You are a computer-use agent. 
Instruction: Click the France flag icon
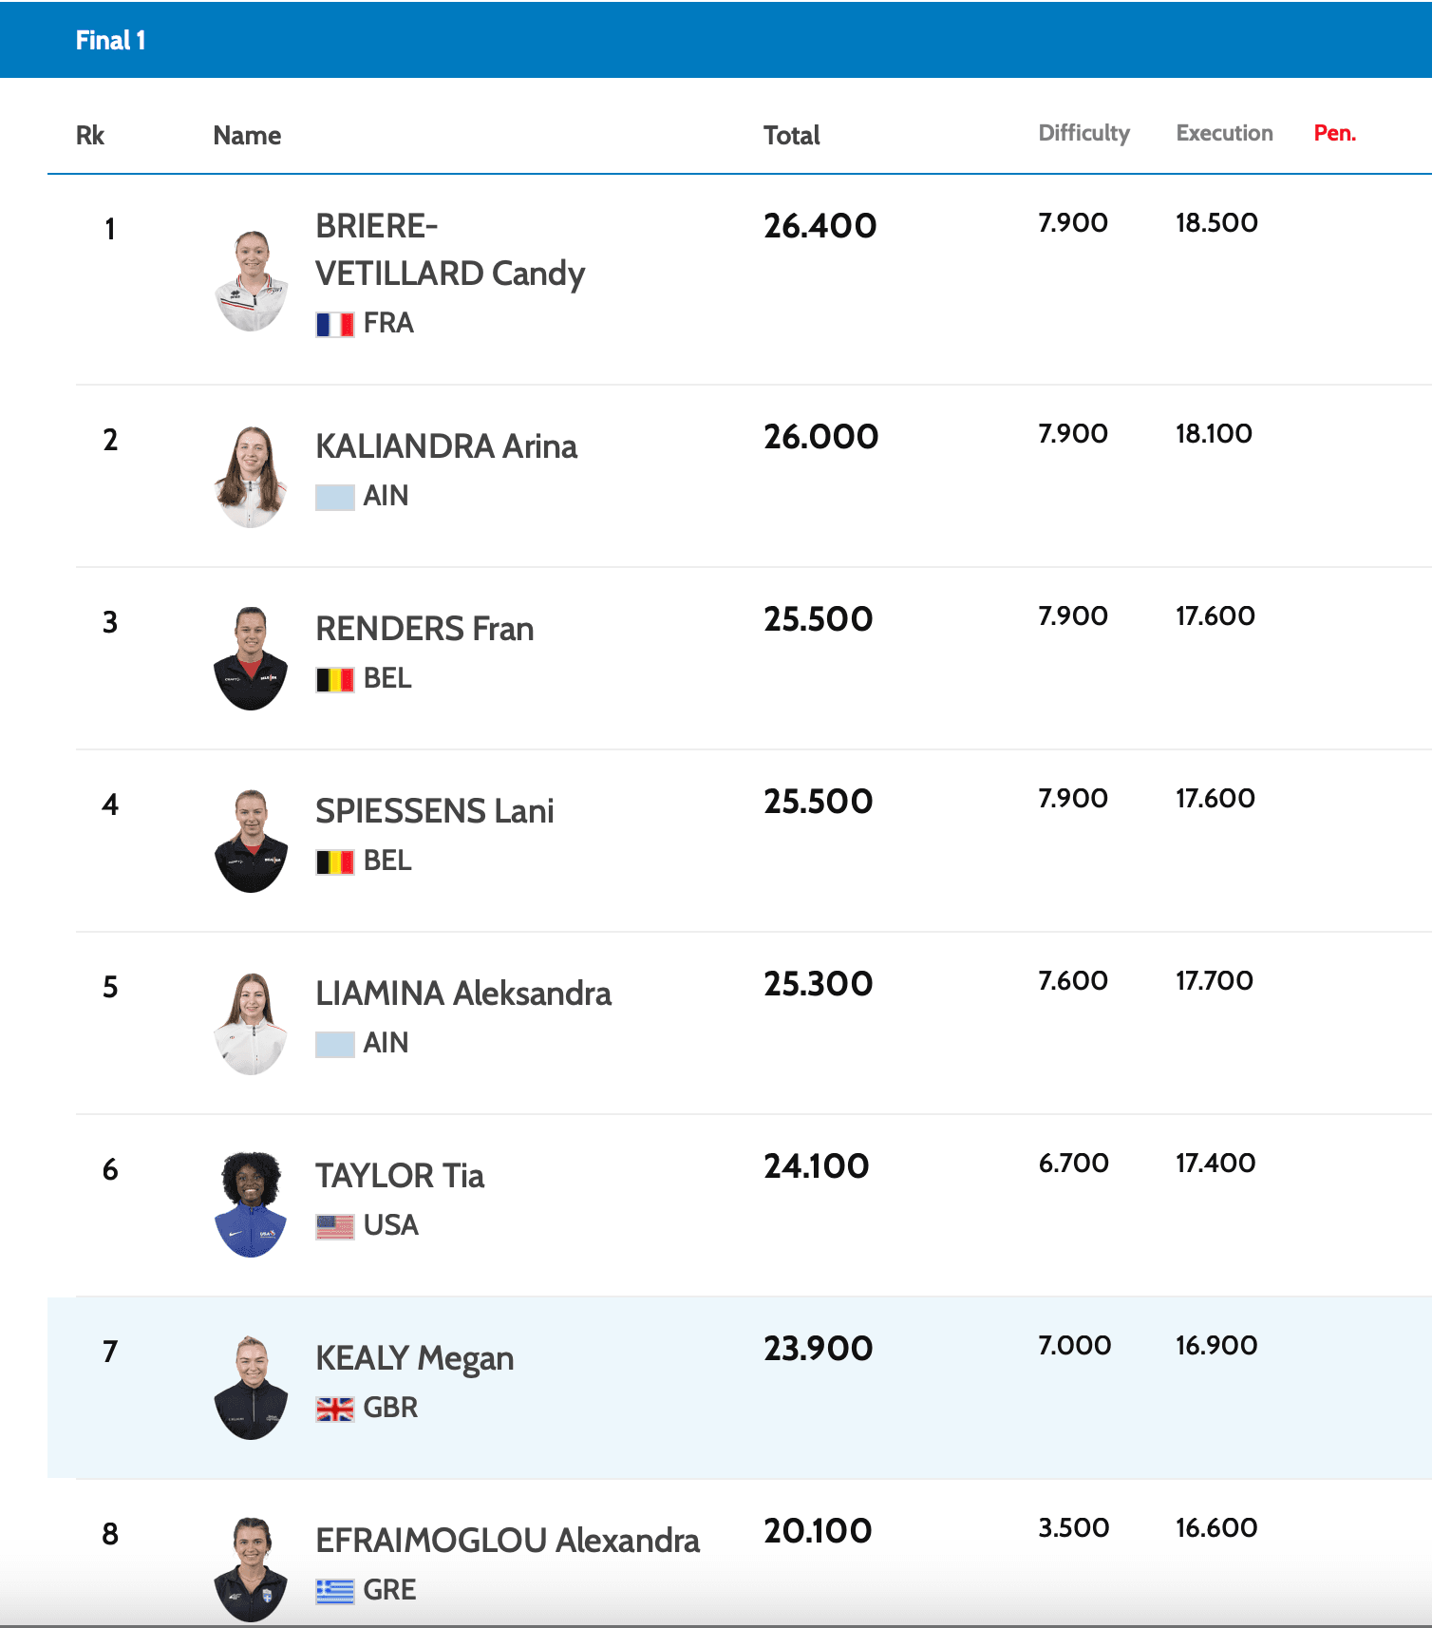(334, 325)
